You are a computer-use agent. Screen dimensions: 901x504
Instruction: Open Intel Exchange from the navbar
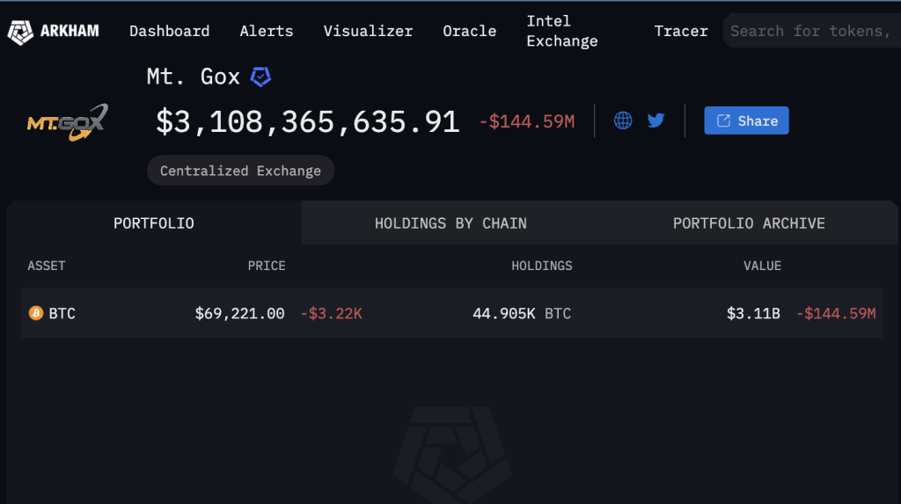tap(562, 31)
